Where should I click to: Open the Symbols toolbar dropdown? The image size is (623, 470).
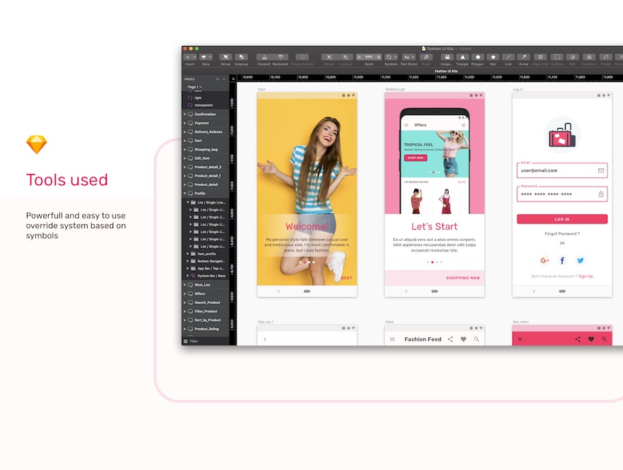pos(391,57)
